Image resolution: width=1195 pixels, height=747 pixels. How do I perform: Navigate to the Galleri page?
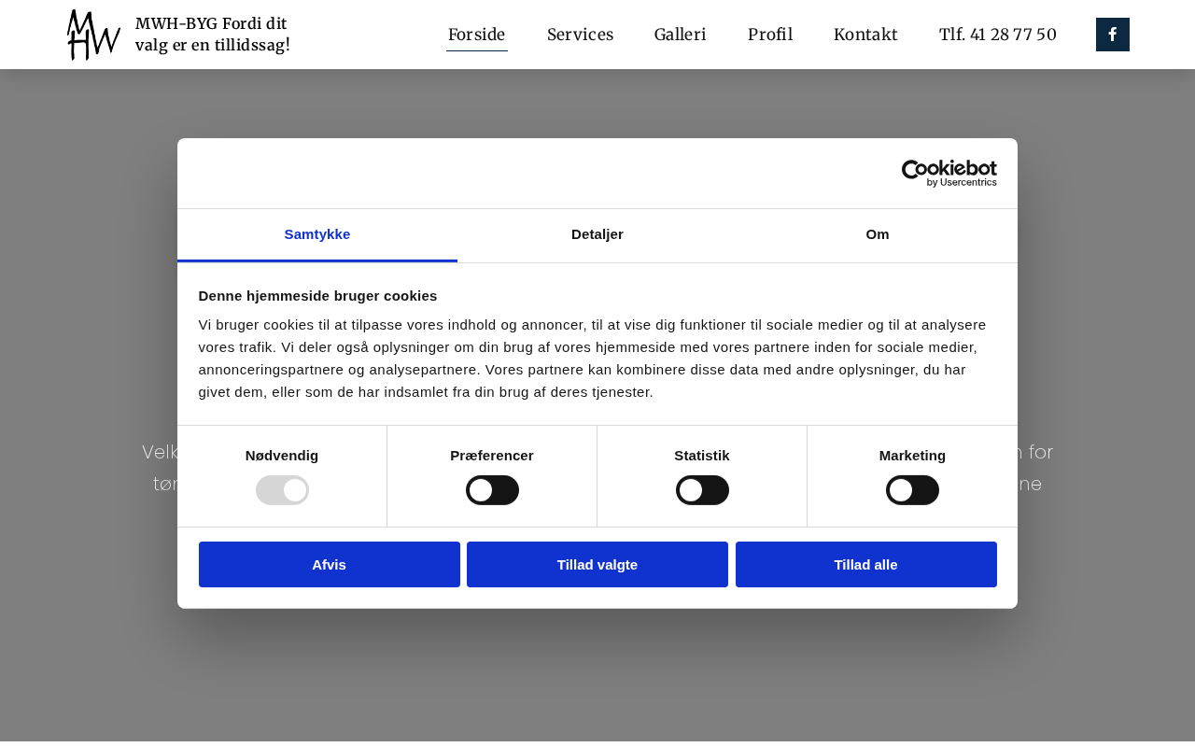point(680,35)
